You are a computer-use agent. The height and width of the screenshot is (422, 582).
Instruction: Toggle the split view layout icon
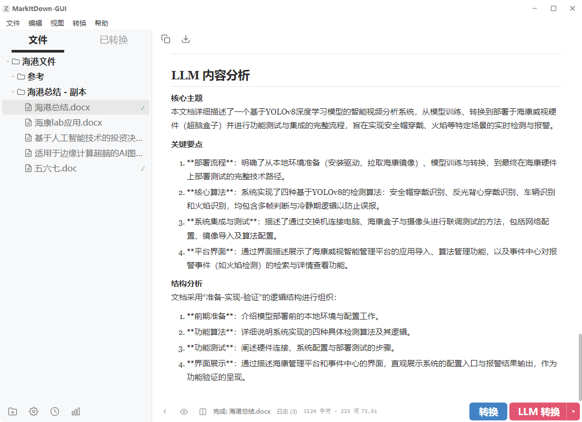click(x=203, y=411)
